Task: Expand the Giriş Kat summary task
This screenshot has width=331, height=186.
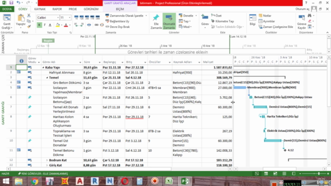Action: pos(47,165)
